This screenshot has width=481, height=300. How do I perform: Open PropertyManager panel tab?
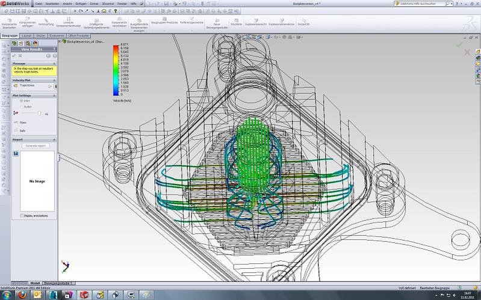[21, 43]
